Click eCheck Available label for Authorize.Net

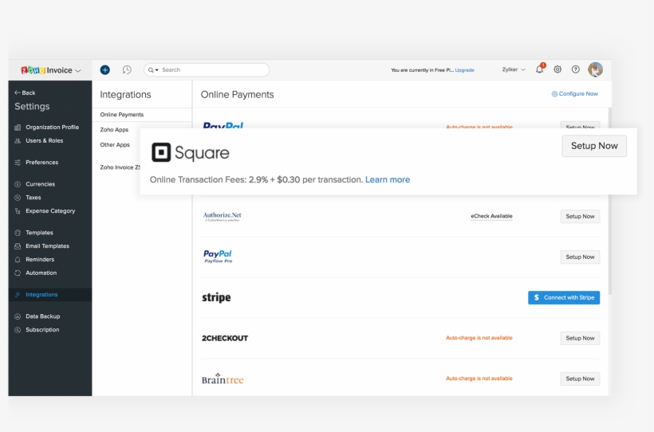coord(491,216)
